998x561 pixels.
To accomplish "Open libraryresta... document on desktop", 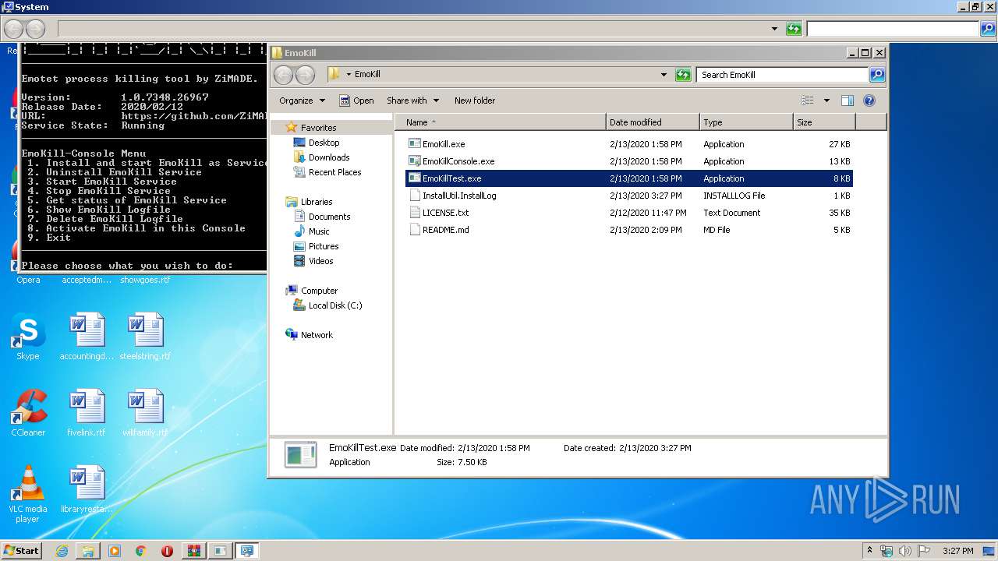I will 87,490.
